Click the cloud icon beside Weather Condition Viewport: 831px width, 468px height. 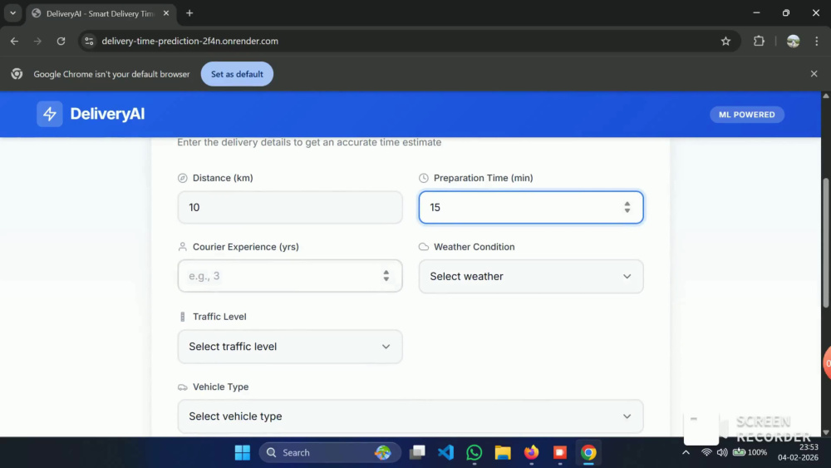(424, 247)
